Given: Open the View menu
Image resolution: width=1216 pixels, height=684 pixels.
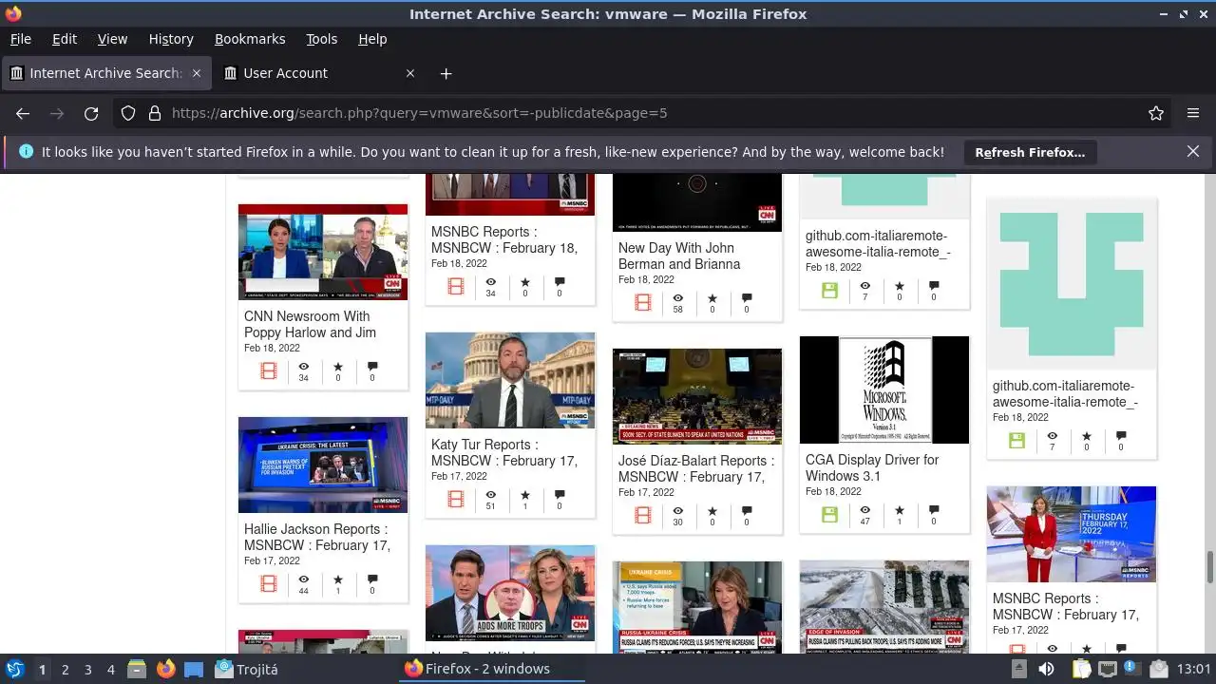Looking at the screenshot, I should [x=112, y=39].
